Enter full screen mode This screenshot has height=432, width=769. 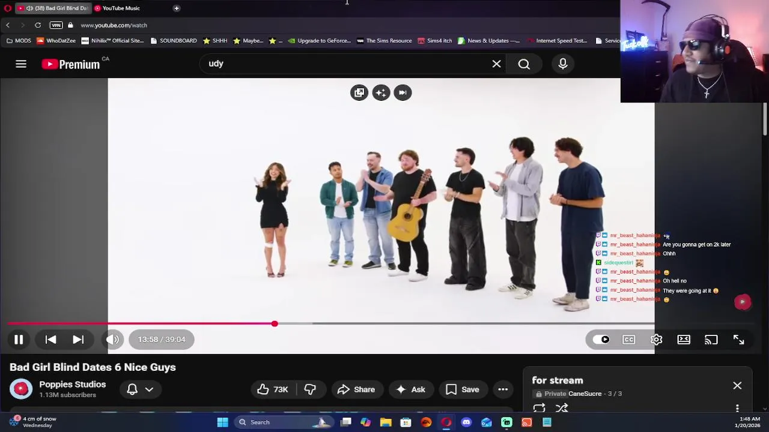[739, 340]
